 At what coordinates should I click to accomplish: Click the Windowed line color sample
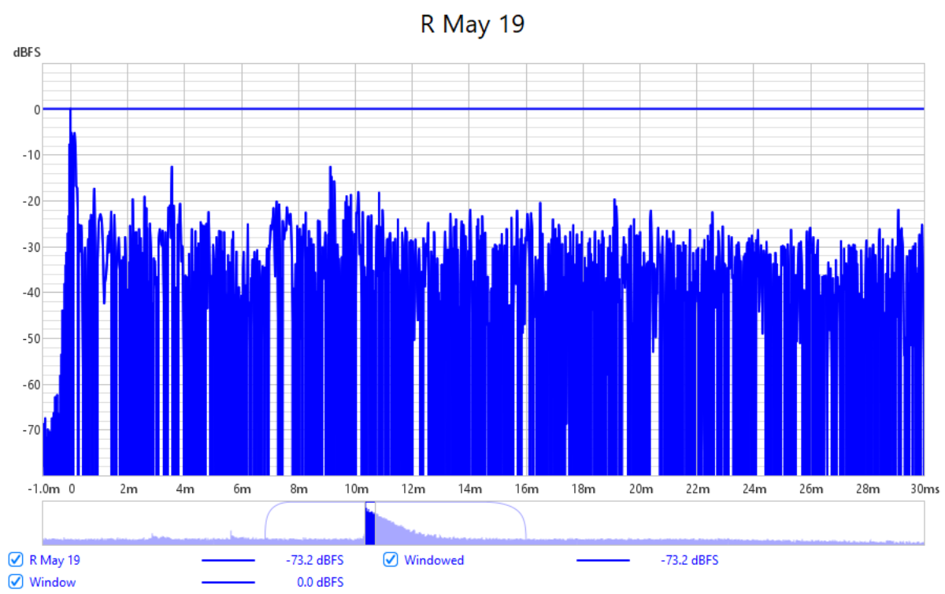[x=603, y=560]
